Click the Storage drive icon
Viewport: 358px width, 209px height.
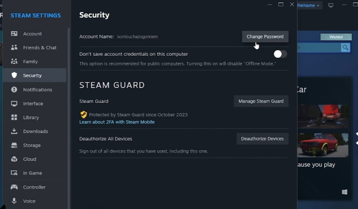[14, 145]
